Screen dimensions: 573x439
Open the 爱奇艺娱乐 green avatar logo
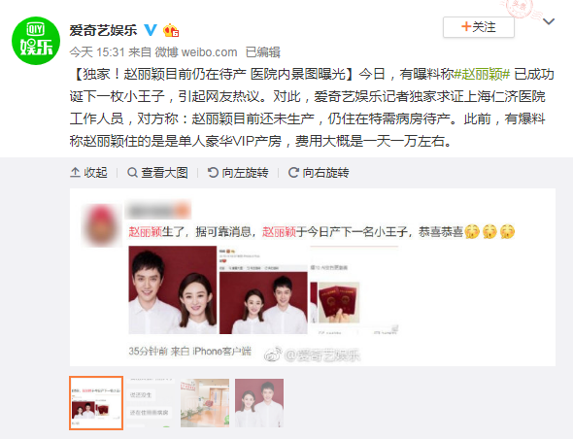pyautogui.click(x=36, y=41)
